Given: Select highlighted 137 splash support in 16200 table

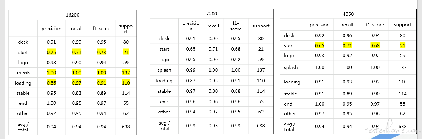Looking at the screenshot, I should [126, 73].
